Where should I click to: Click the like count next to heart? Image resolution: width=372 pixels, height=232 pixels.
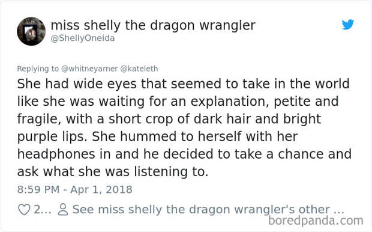click(x=43, y=209)
